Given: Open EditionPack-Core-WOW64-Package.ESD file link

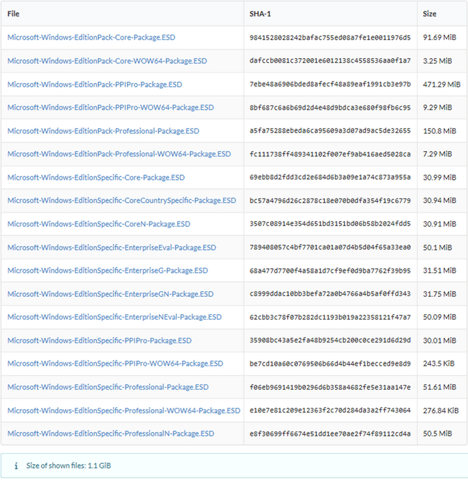Looking at the screenshot, I should (x=107, y=61).
